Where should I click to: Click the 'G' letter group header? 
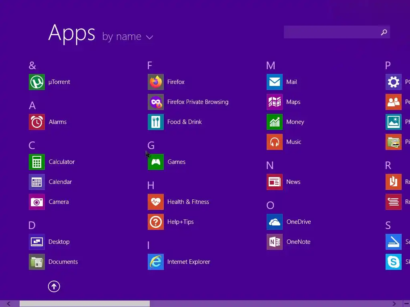pos(151,146)
